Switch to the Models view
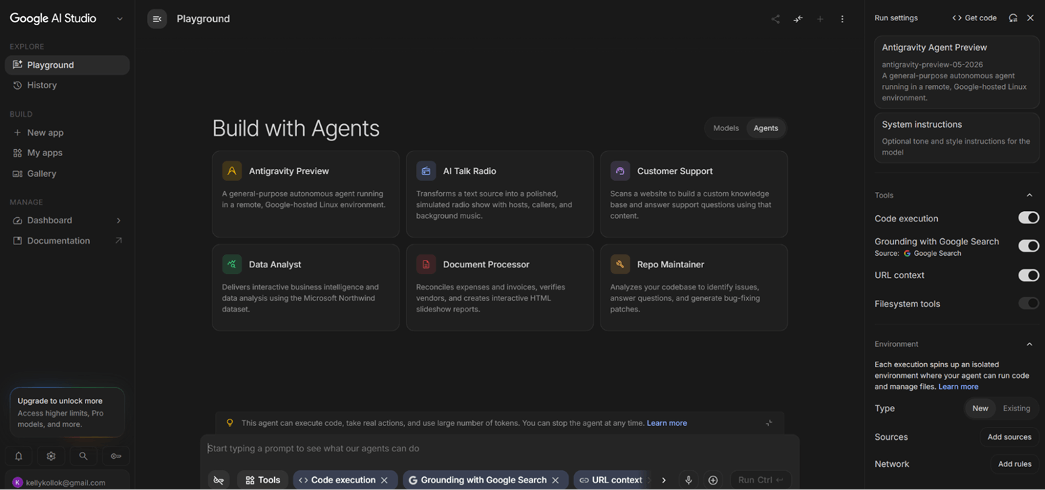 pos(726,128)
